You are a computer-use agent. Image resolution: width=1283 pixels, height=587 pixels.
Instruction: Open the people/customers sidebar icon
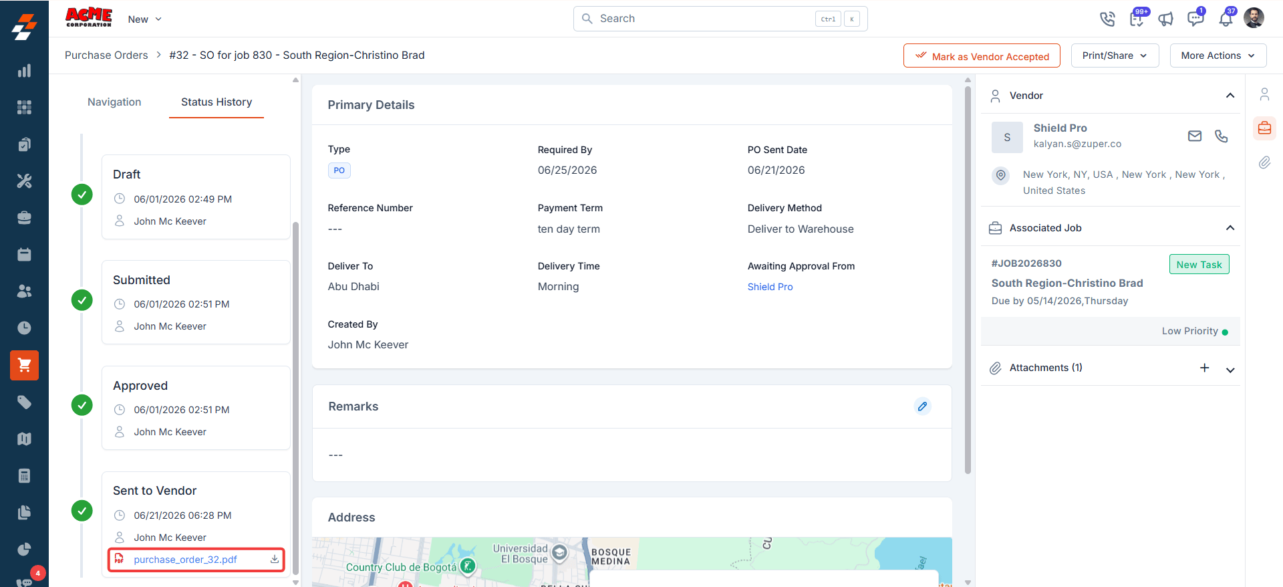pyautogui.click(x=24, y=291)
